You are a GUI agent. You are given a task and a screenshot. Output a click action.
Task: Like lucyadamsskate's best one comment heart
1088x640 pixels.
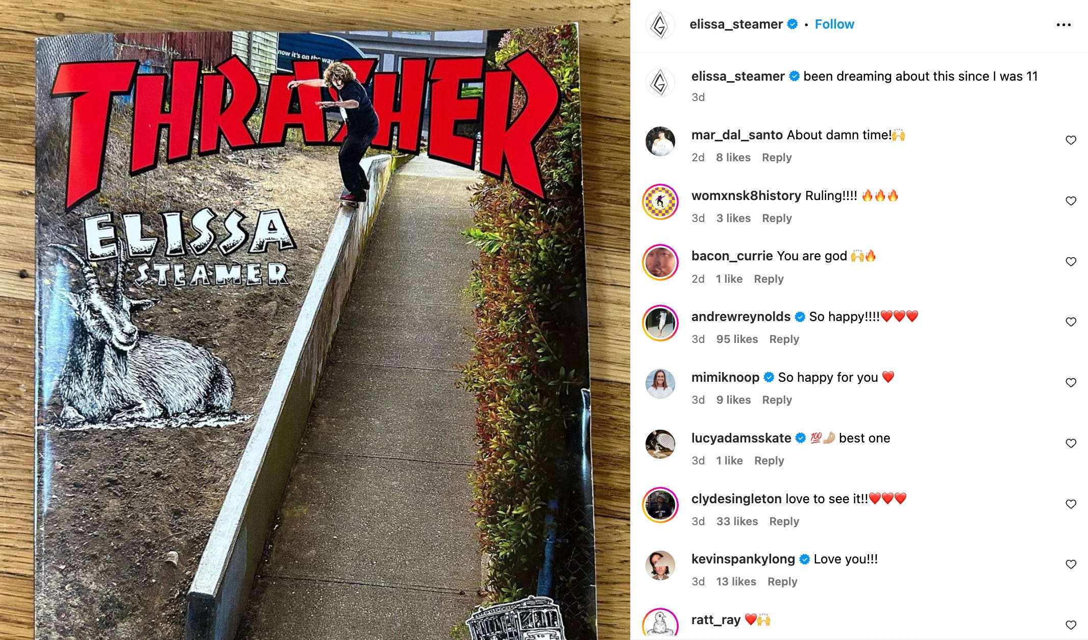1071,444
